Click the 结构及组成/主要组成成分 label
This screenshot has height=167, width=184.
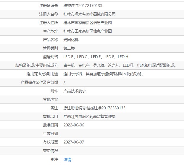coord(37,65)
